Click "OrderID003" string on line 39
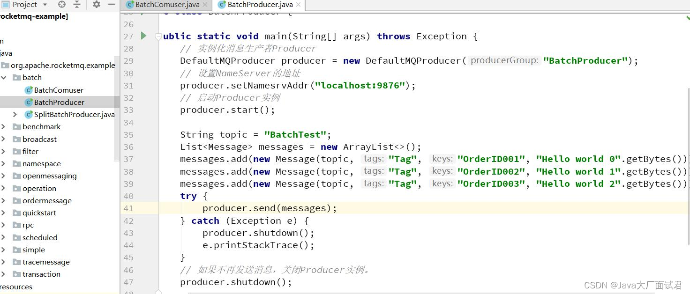 tap(491, 184)
